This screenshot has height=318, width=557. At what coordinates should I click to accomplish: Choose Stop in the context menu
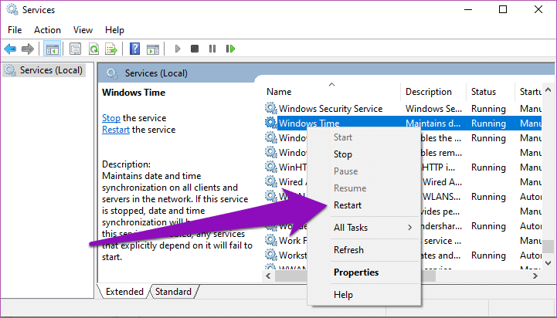364,154
